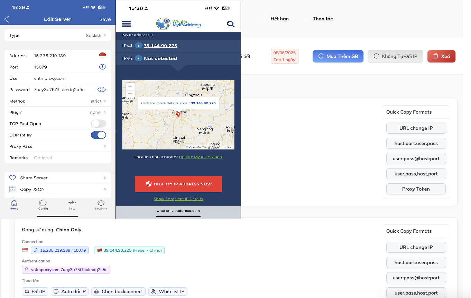Zoom in on the map

click(x=130, y=86)
